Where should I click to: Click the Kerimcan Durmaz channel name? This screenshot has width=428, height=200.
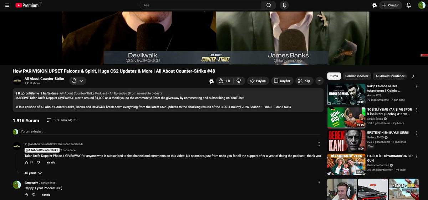click(x=378, y=165)
